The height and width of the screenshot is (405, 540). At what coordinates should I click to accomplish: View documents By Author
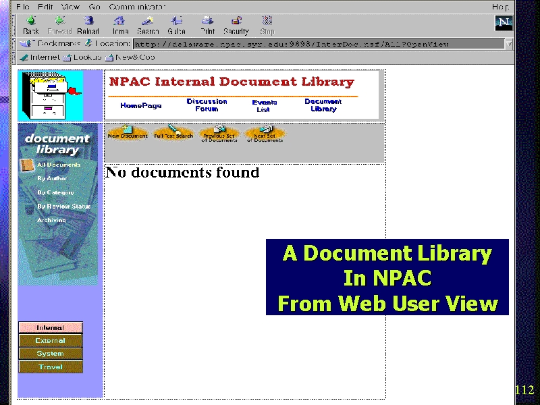coord(52,178)
